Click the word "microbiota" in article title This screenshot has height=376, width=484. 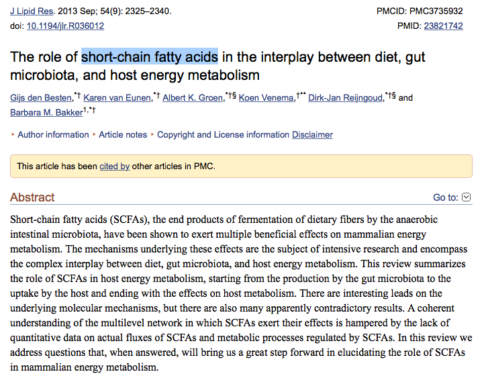tap(42, 74)
